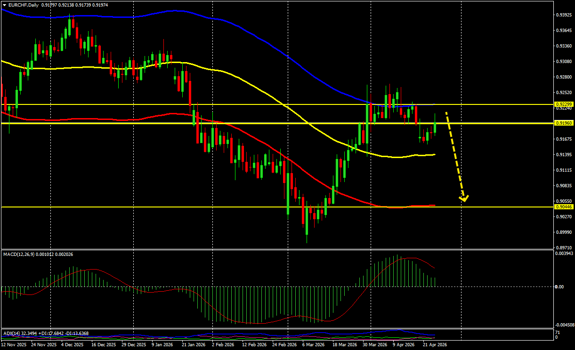
Task: Click the 12 Feb 2026 date label
Action: [254, 344]
